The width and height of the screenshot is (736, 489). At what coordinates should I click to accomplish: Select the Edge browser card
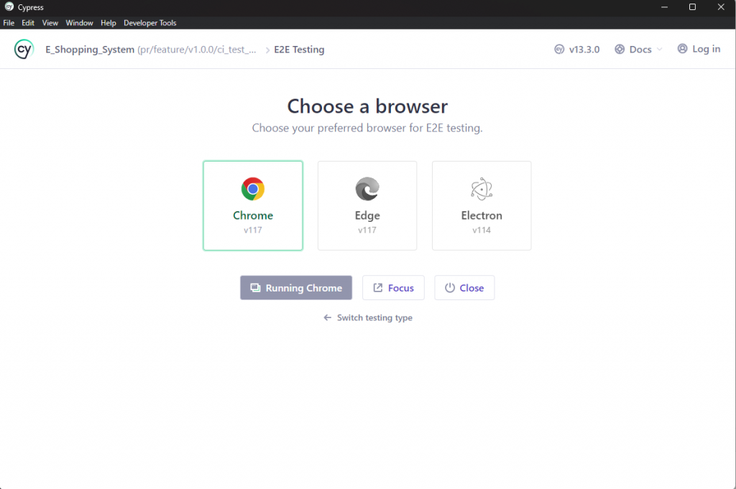(x=367, y=205)
